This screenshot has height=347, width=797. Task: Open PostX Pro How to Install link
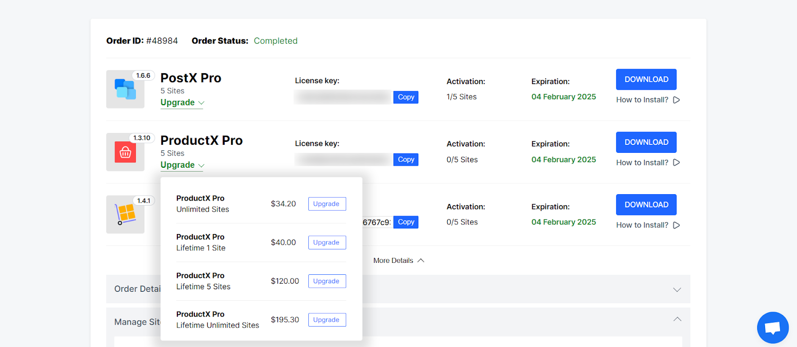point(642,100)
